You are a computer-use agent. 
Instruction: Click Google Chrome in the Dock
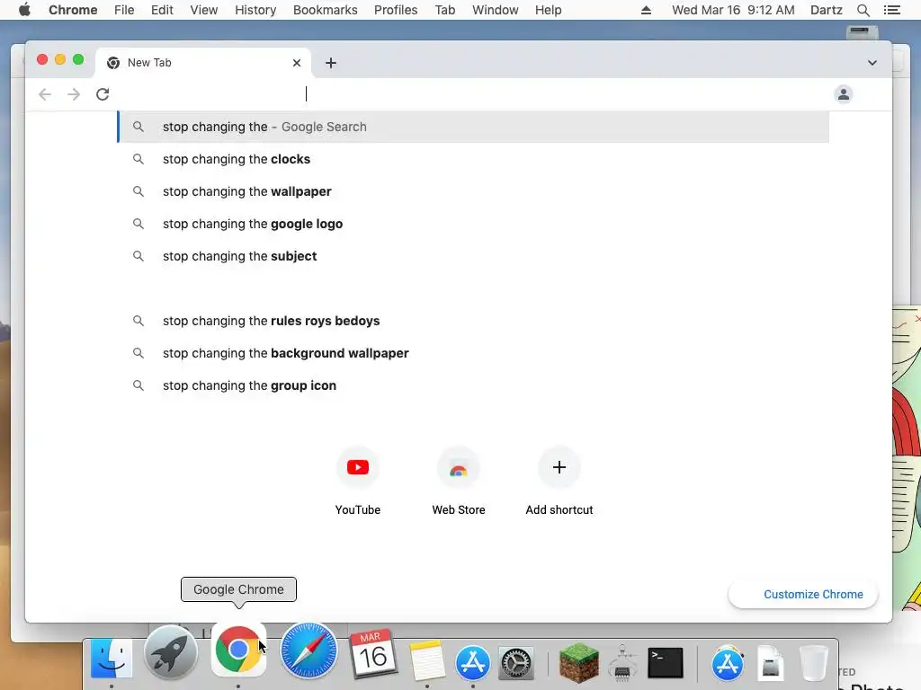point(238,650)
